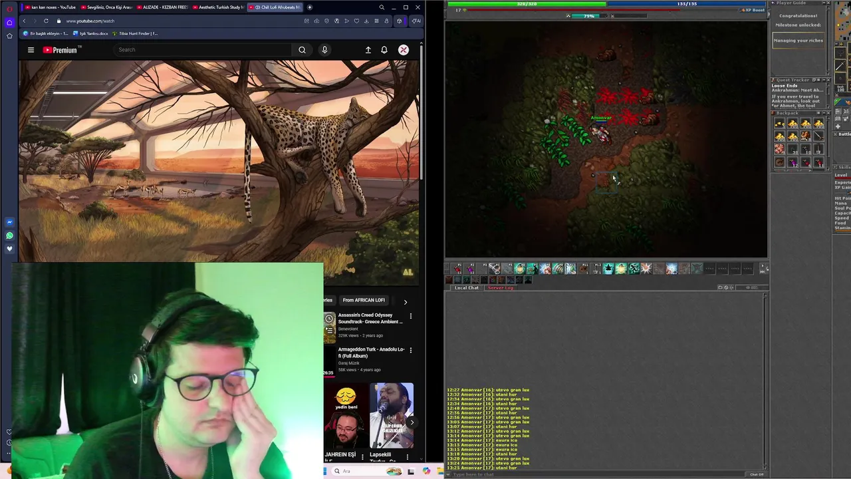Use the F12 action bar slot
The width and height of the screenshot is (851, 479).
point(596,269)
